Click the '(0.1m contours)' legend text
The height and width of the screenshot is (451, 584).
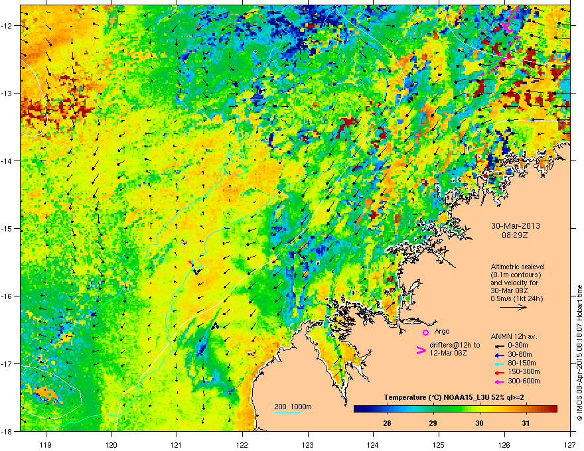(x=516, y=275)
